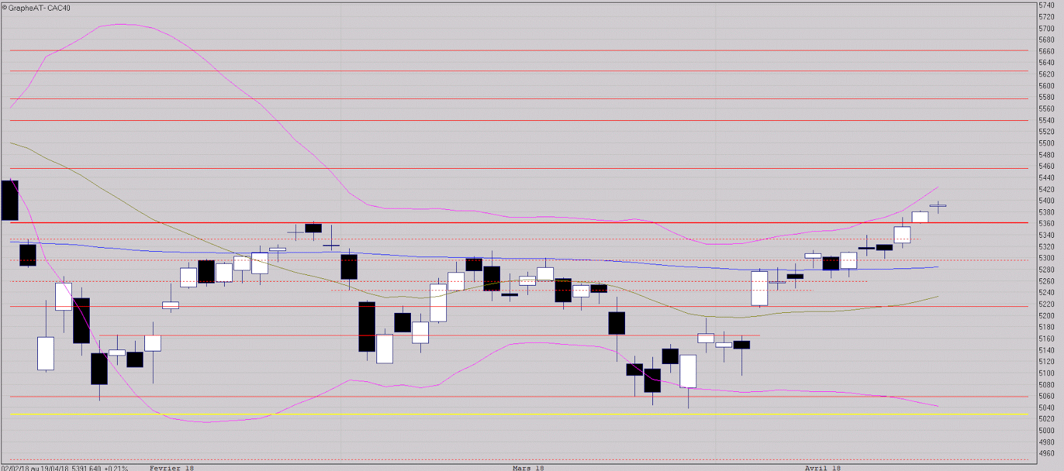Select the 5200 price axis label
The width and height of the screenshot is (1064, 471).
pyautogui.click(x=1046, y=316)
